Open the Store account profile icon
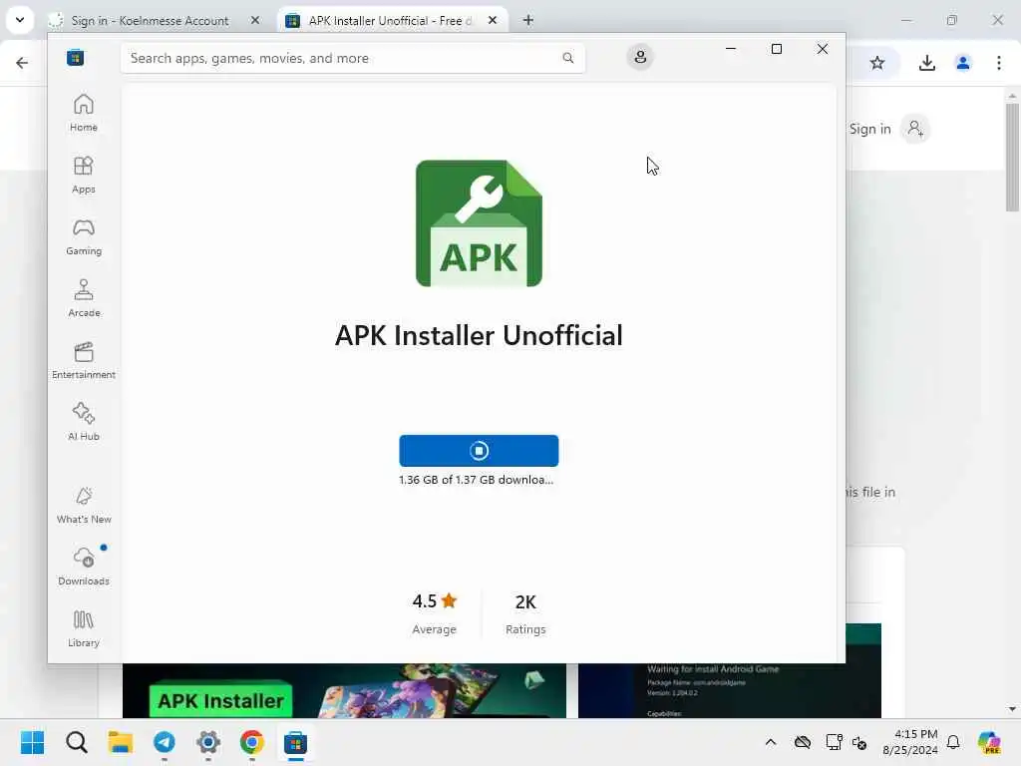This screenshot has width=1021, height=766. pyautogui.click(x=640, y=57)
